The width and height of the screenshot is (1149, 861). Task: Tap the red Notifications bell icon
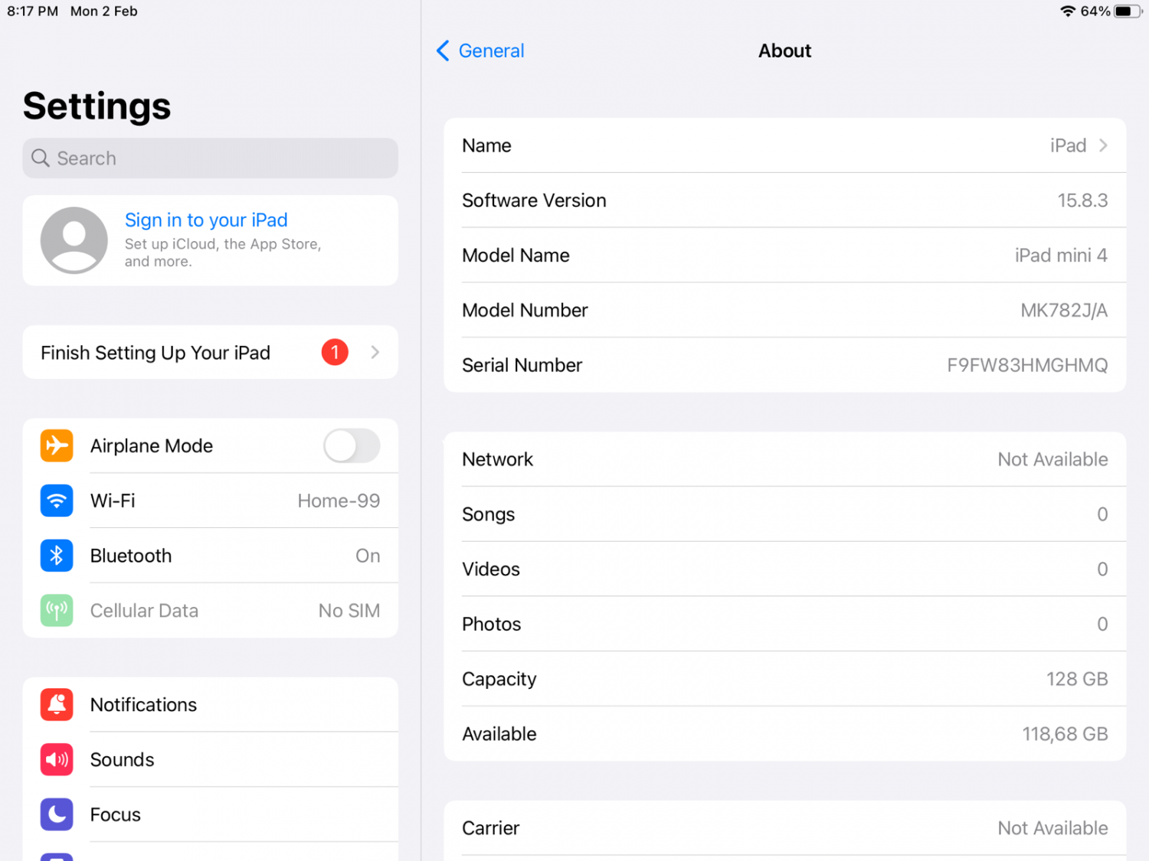pyautogui.click(x=57, y=705)
